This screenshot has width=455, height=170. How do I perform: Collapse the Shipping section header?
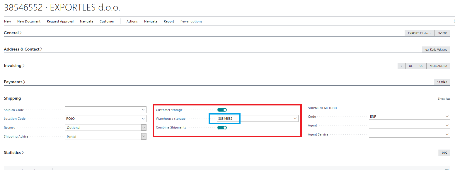(x=12, y=98)
